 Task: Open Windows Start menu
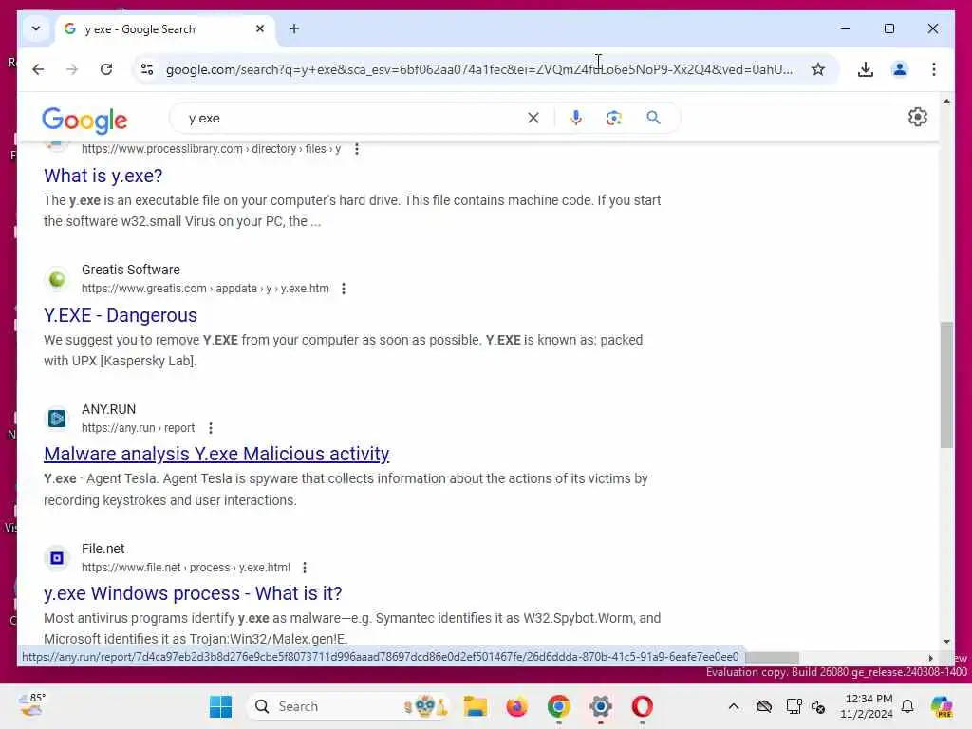[x=220, y=706]
